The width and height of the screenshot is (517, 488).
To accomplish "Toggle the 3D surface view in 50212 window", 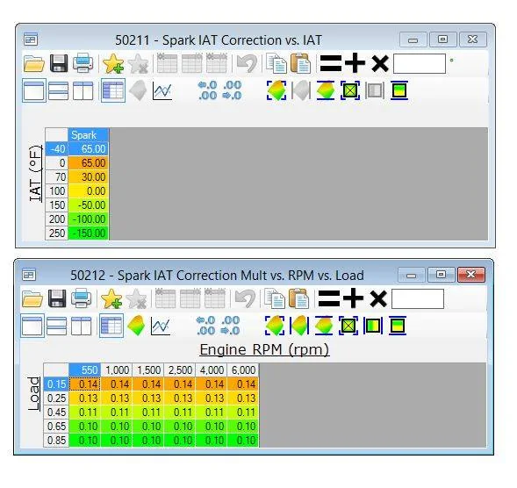I will [x=136, y=326].
